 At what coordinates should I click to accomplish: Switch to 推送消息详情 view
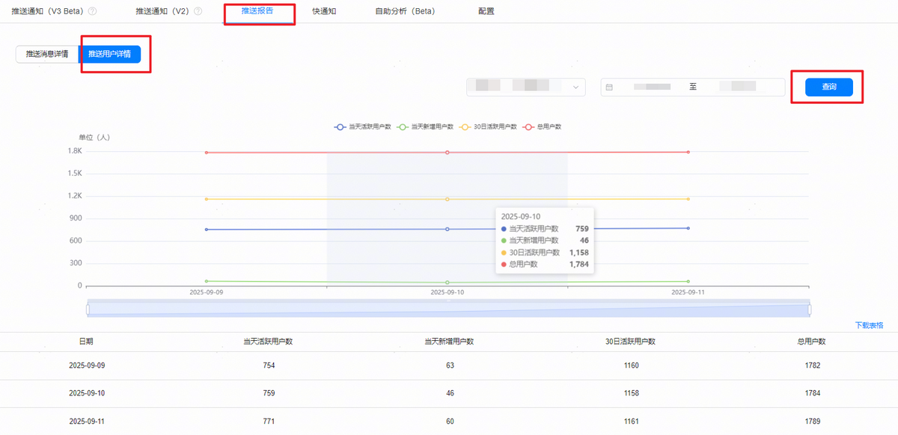[x=47, y=55]
